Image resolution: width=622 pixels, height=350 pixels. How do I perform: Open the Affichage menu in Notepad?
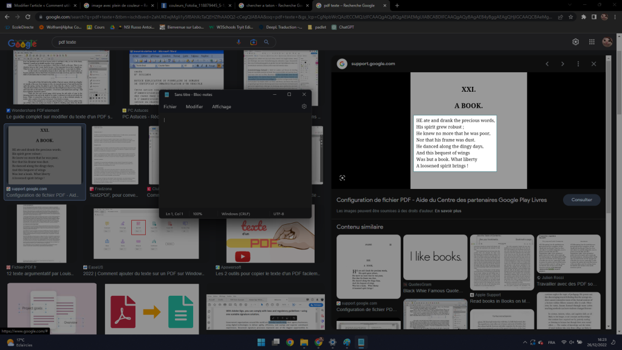click(x=221, y=107)
